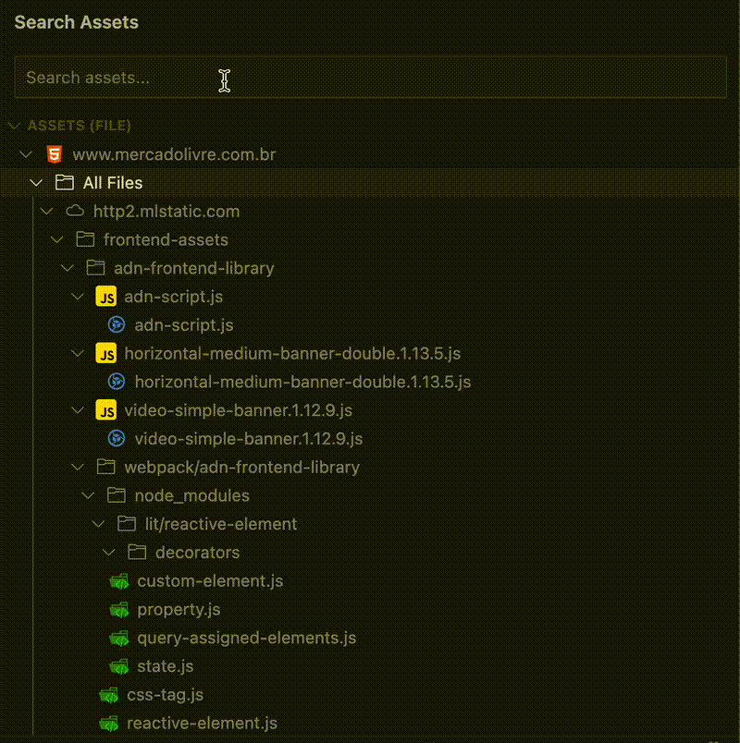Collapse the adn-frontend-library folder chevron

click(x=68, y=268)
